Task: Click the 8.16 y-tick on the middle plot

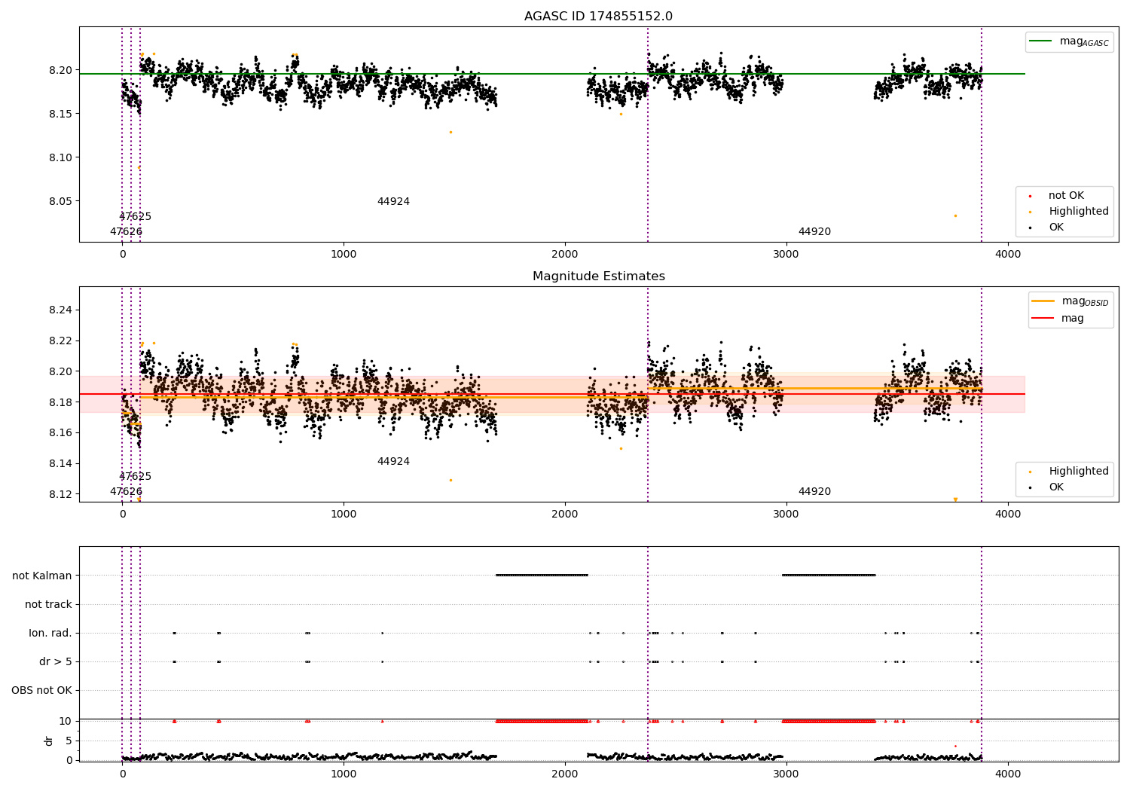Action: pos(62,433)
